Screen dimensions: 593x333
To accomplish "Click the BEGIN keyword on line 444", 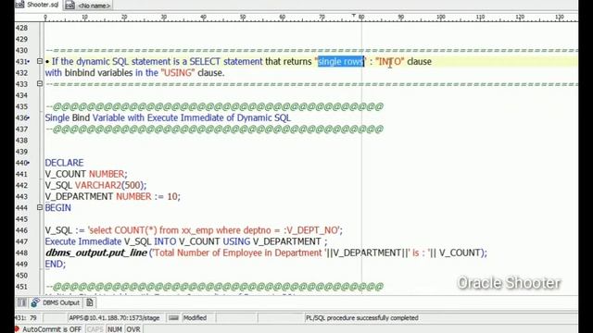I will pyautogui.click(x=57, y=207).
